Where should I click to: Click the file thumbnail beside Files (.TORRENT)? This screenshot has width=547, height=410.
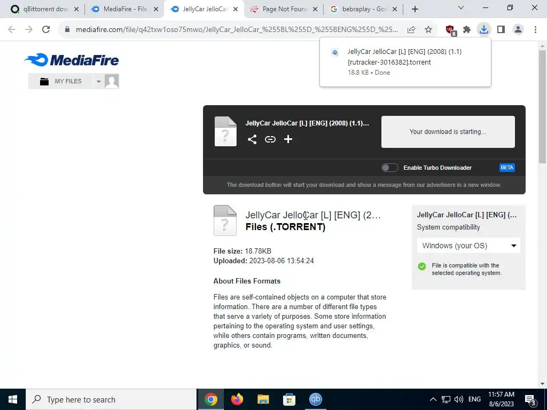[x=225, y=220]
